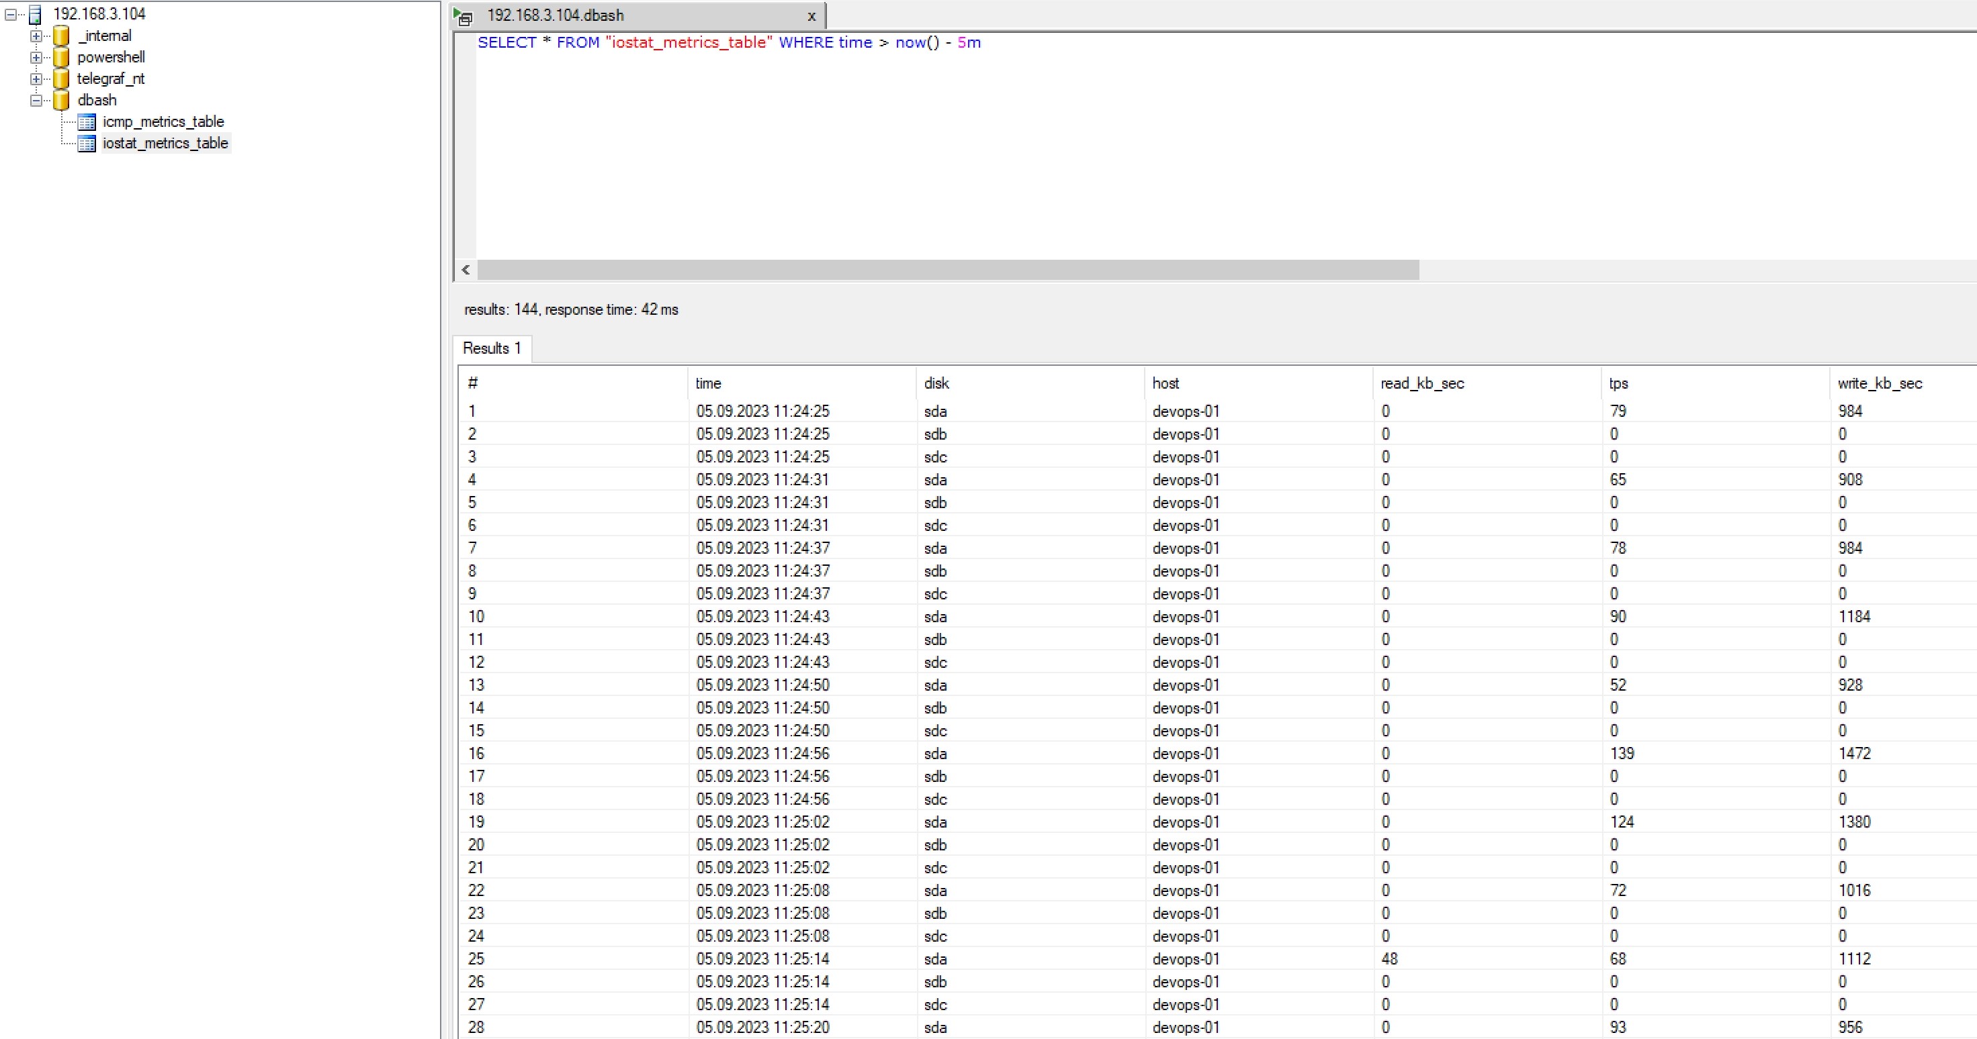Select time cell in row 1
Viewport: 1977px width, 1039px height.
(x=763, y=411)
